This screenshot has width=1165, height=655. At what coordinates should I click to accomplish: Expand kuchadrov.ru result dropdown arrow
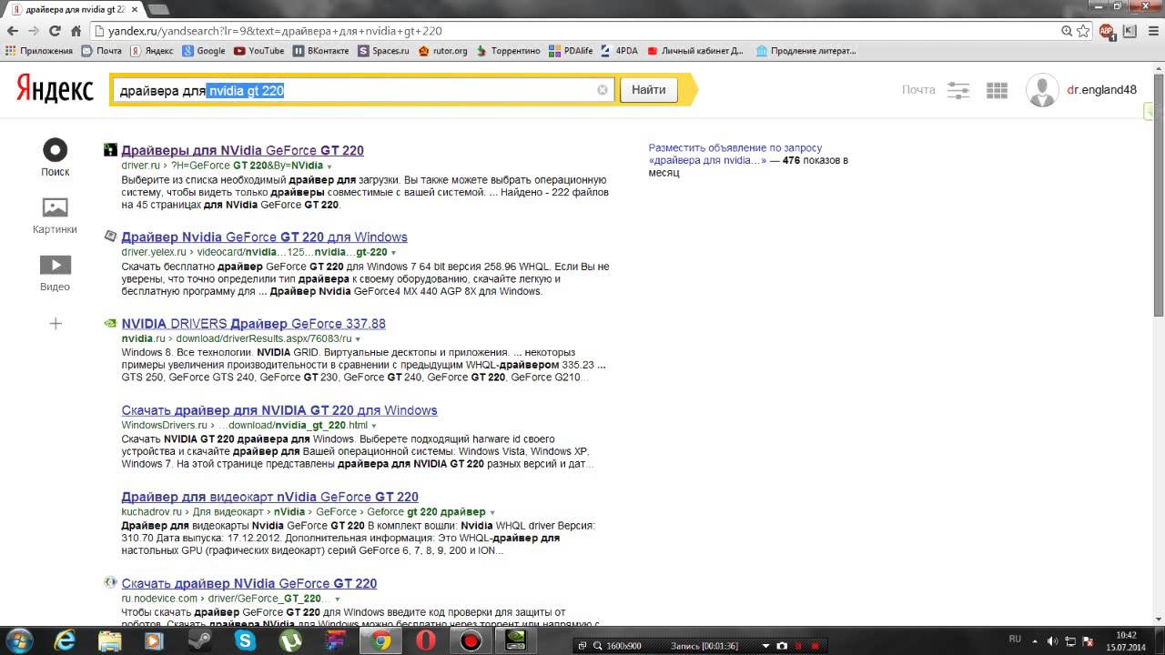pyautogui.click(x=492, y=513)
